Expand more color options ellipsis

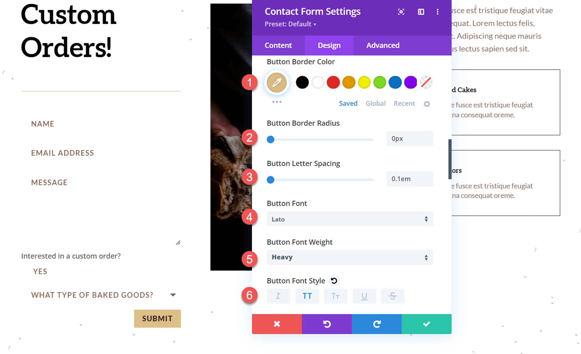(277, 102)
